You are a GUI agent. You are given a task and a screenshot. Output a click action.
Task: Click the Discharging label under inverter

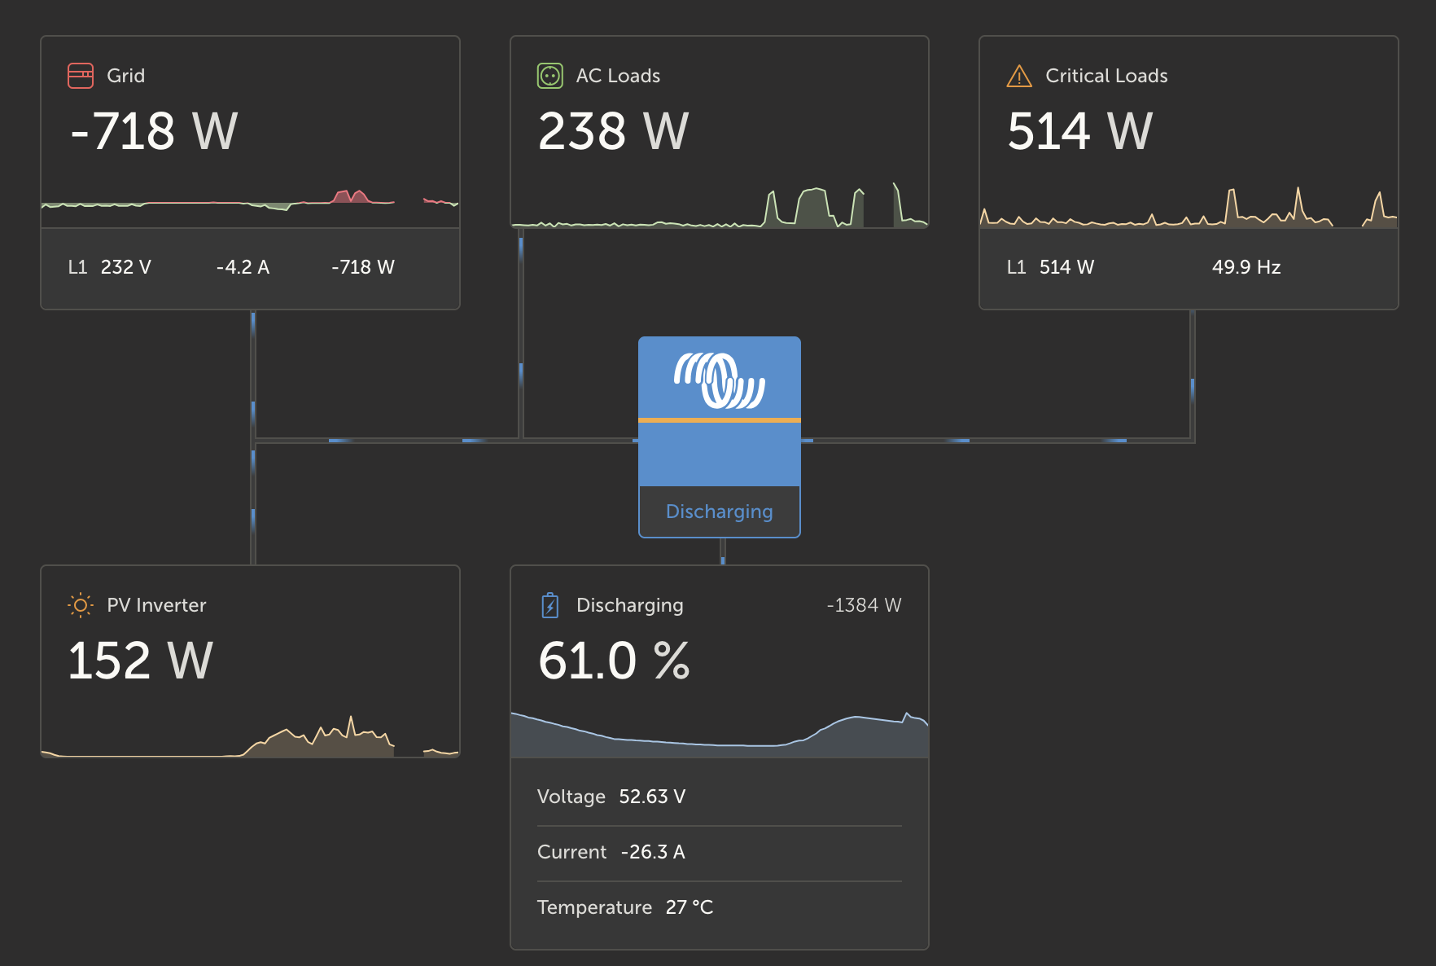720,512
